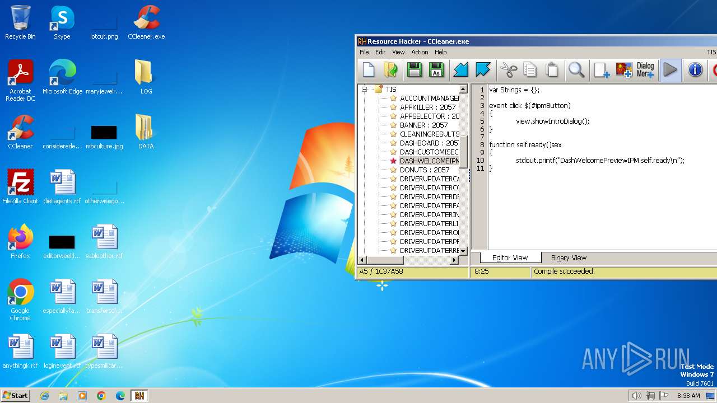Open the Help menu in Resource Hacker
Screen dimensions: 717x403
[441, 52]
